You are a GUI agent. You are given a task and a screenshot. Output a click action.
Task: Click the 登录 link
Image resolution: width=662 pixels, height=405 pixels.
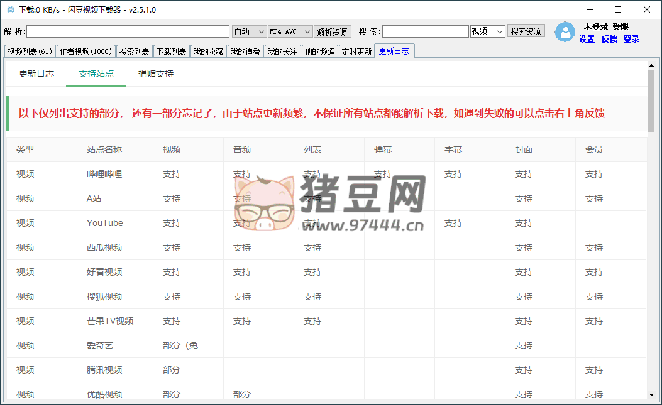click(631, 39)
